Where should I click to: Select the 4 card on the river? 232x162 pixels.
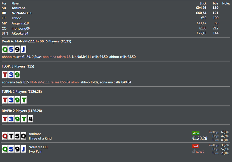pos(30,119)
